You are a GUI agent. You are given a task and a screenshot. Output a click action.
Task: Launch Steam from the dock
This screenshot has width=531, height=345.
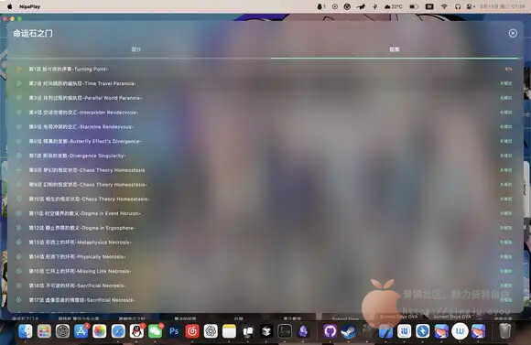[348, 331]
